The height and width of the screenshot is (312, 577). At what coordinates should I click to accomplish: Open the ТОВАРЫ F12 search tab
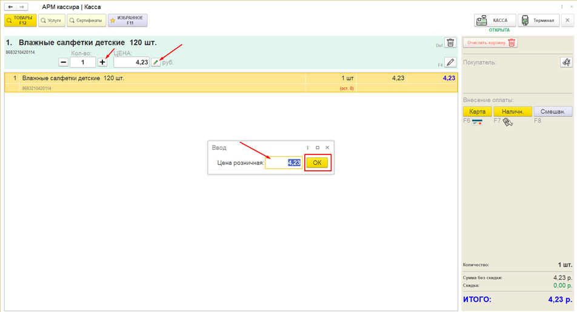[20, 20]
